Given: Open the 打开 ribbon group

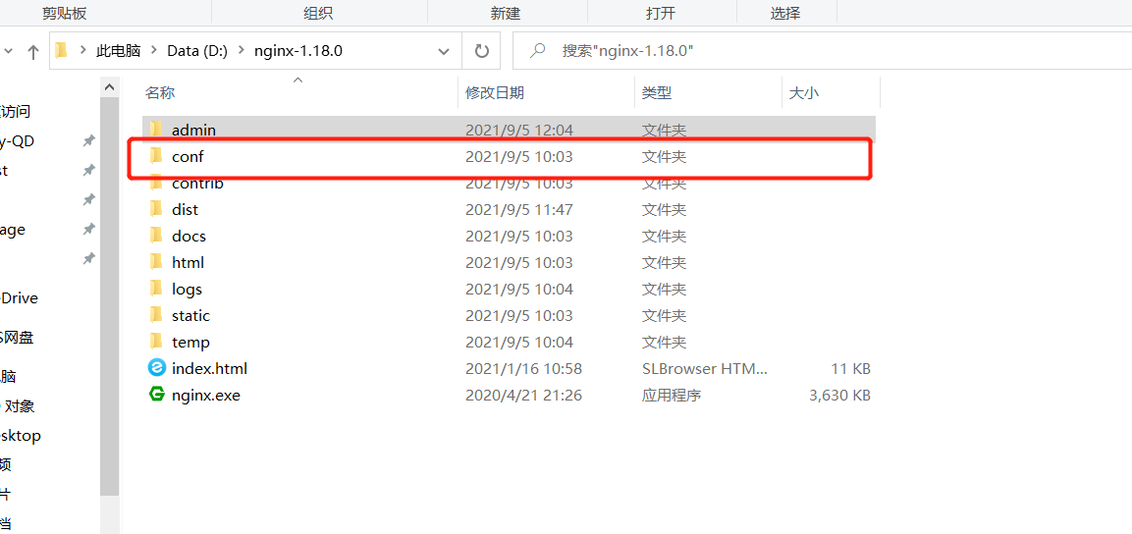Looking at the screenshot, I should coord(661,13).
